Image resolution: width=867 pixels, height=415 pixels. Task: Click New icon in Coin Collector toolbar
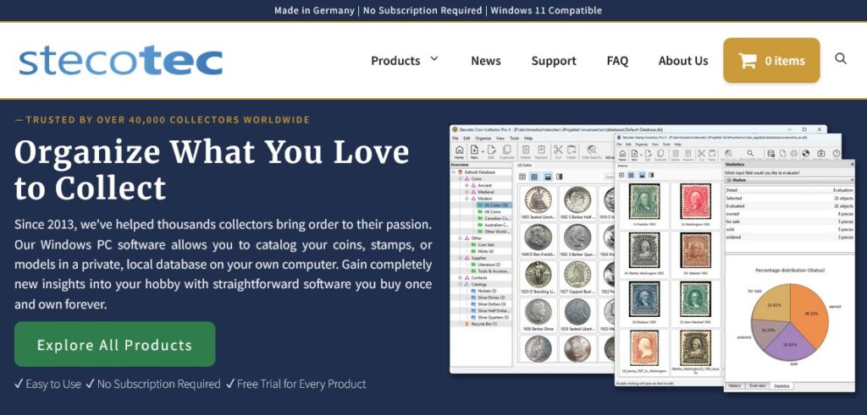(474, 150)
